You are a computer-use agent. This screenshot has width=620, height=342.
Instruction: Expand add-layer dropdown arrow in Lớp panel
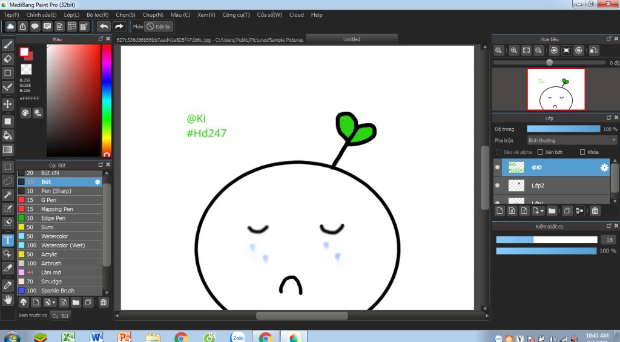(542, 211)
